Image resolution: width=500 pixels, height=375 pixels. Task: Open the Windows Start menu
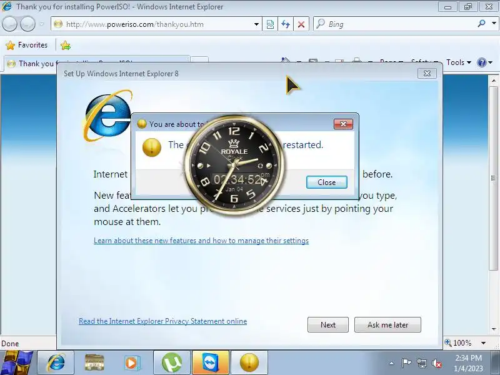(16, 362)
